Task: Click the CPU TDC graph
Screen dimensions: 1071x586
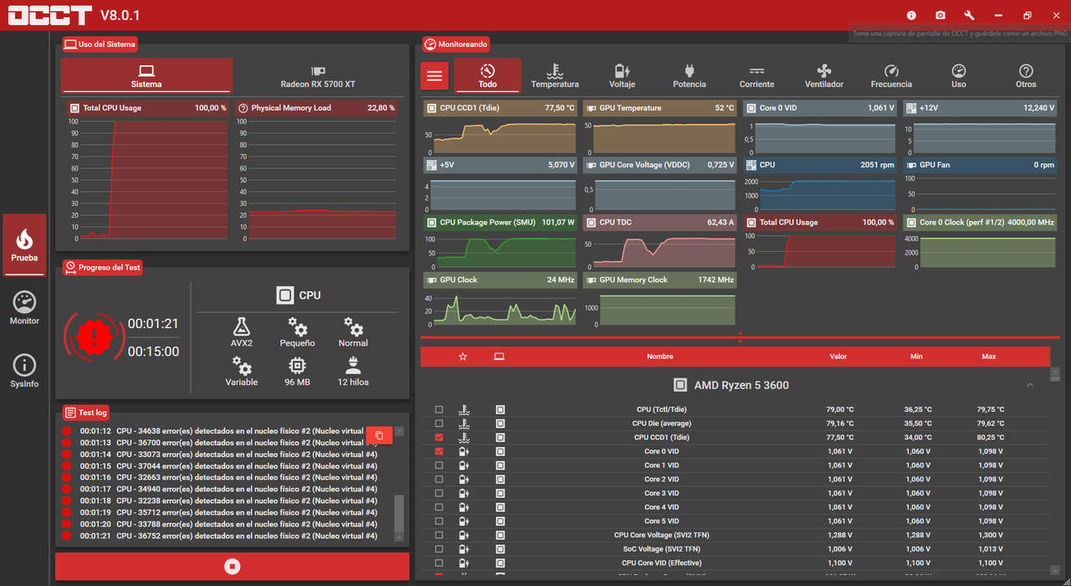Action: click(660, 242)
